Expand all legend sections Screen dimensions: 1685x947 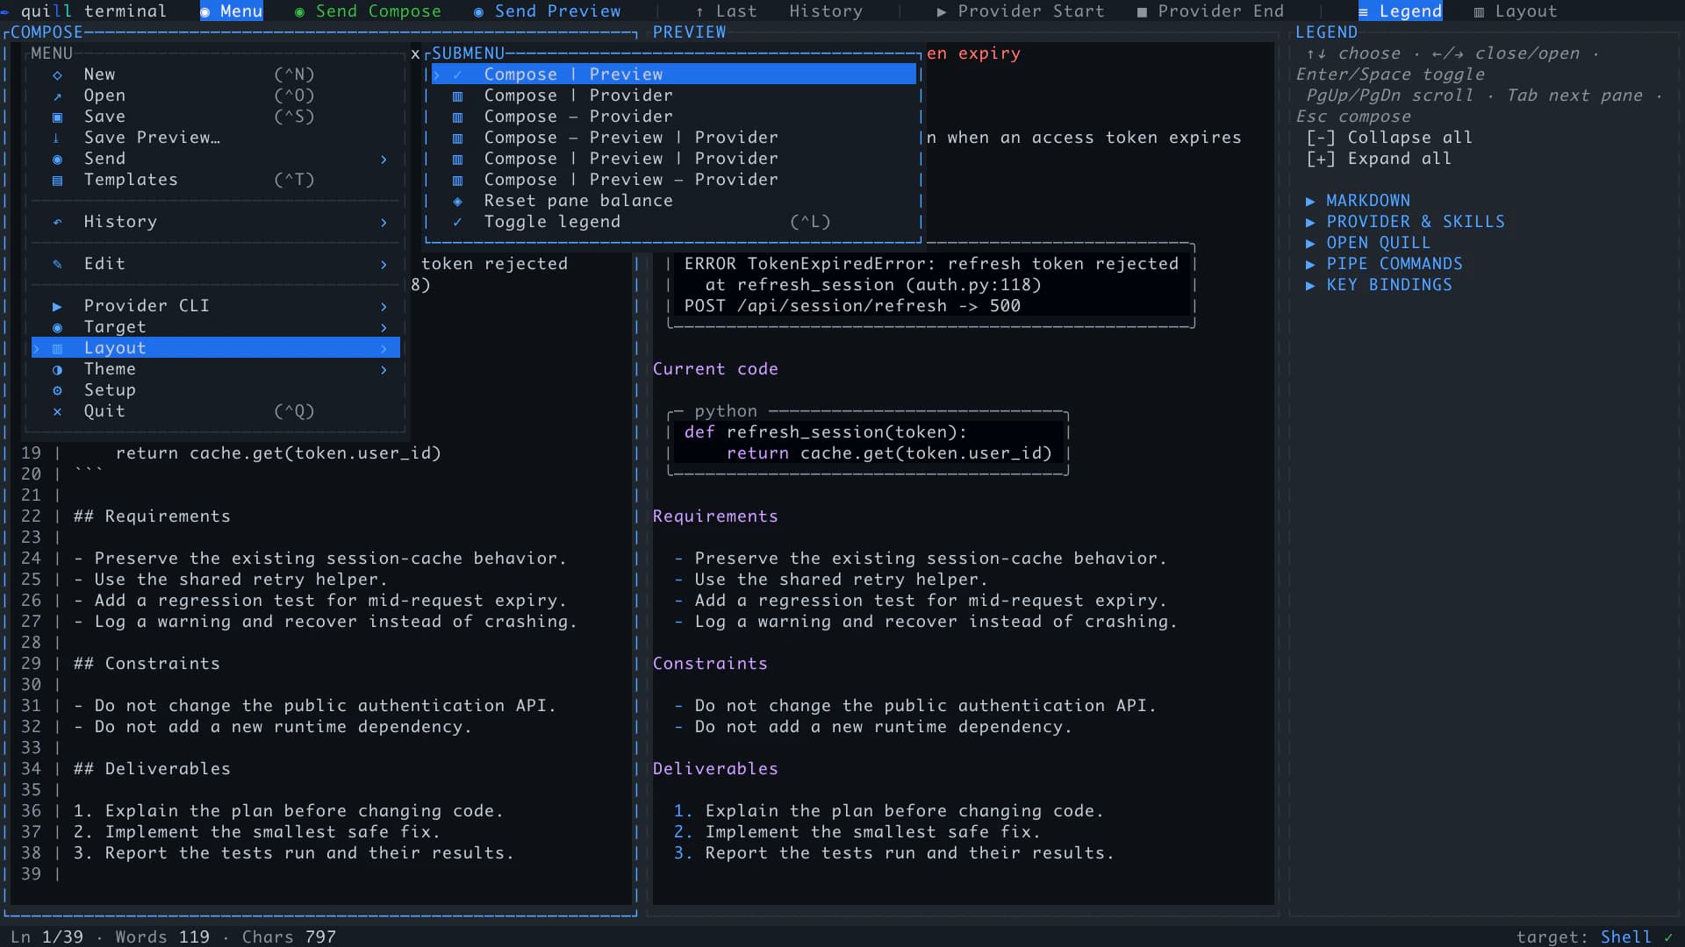(x=1379, y=159)
